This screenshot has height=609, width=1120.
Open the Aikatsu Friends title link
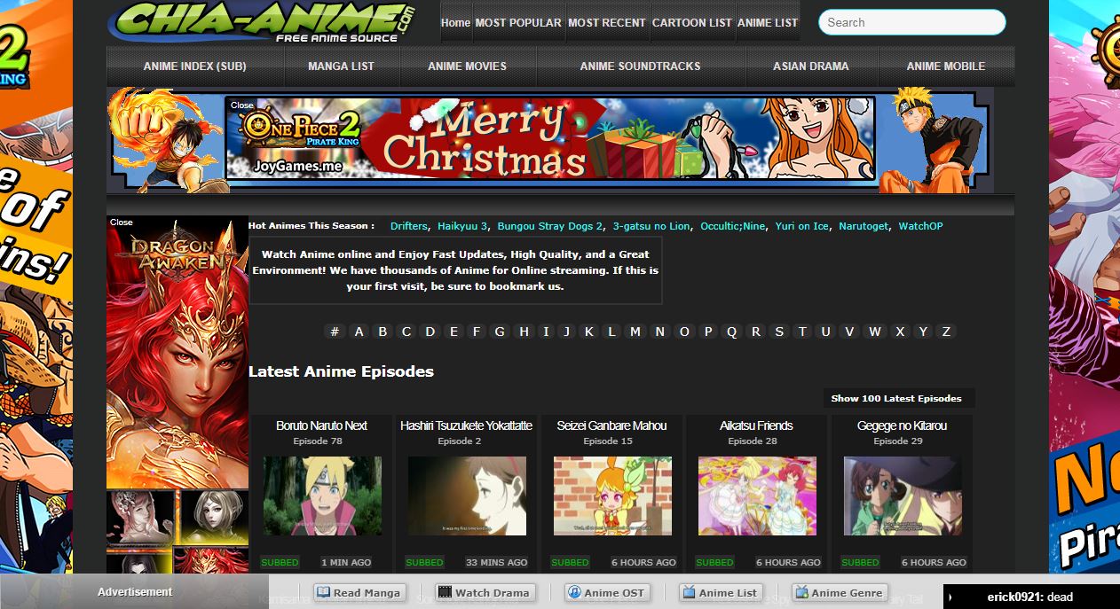(x=757, y=426)
